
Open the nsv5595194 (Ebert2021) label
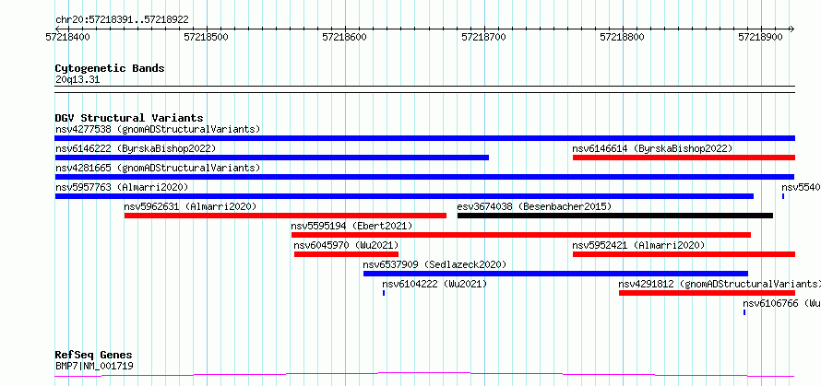351,226
